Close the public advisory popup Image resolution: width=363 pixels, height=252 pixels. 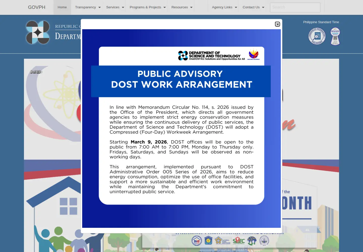click(277, 24)
